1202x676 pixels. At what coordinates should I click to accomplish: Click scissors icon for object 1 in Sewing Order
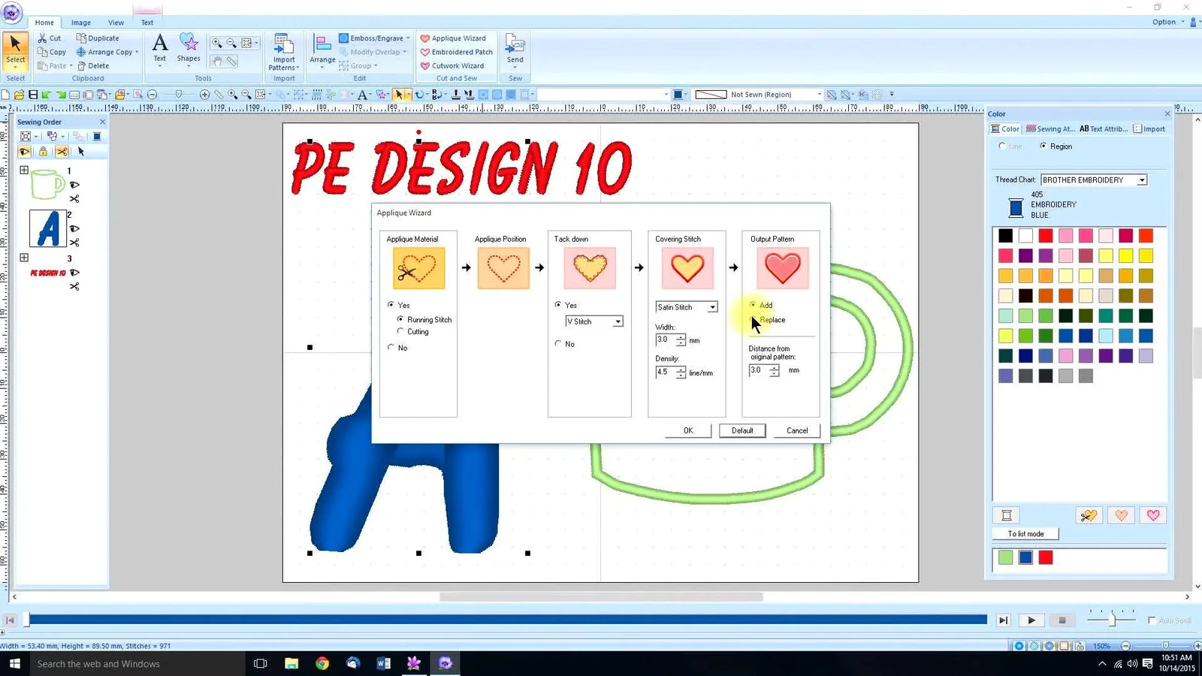point(74,199)
